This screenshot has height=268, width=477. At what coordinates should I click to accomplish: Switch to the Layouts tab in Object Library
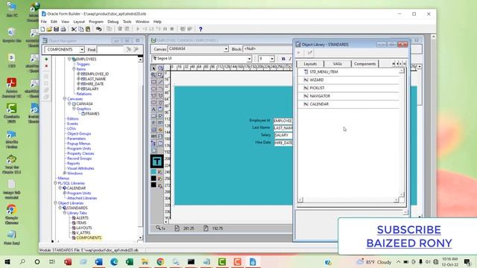(310, 64)
